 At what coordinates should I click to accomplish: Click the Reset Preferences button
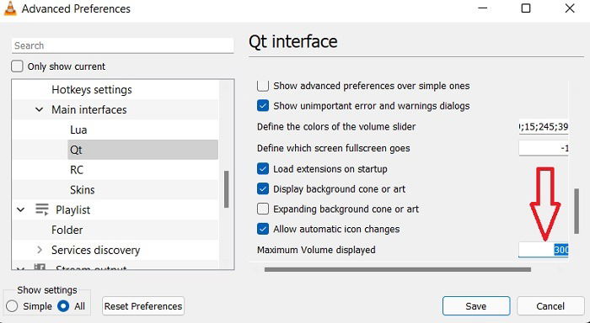click(143, 306)
